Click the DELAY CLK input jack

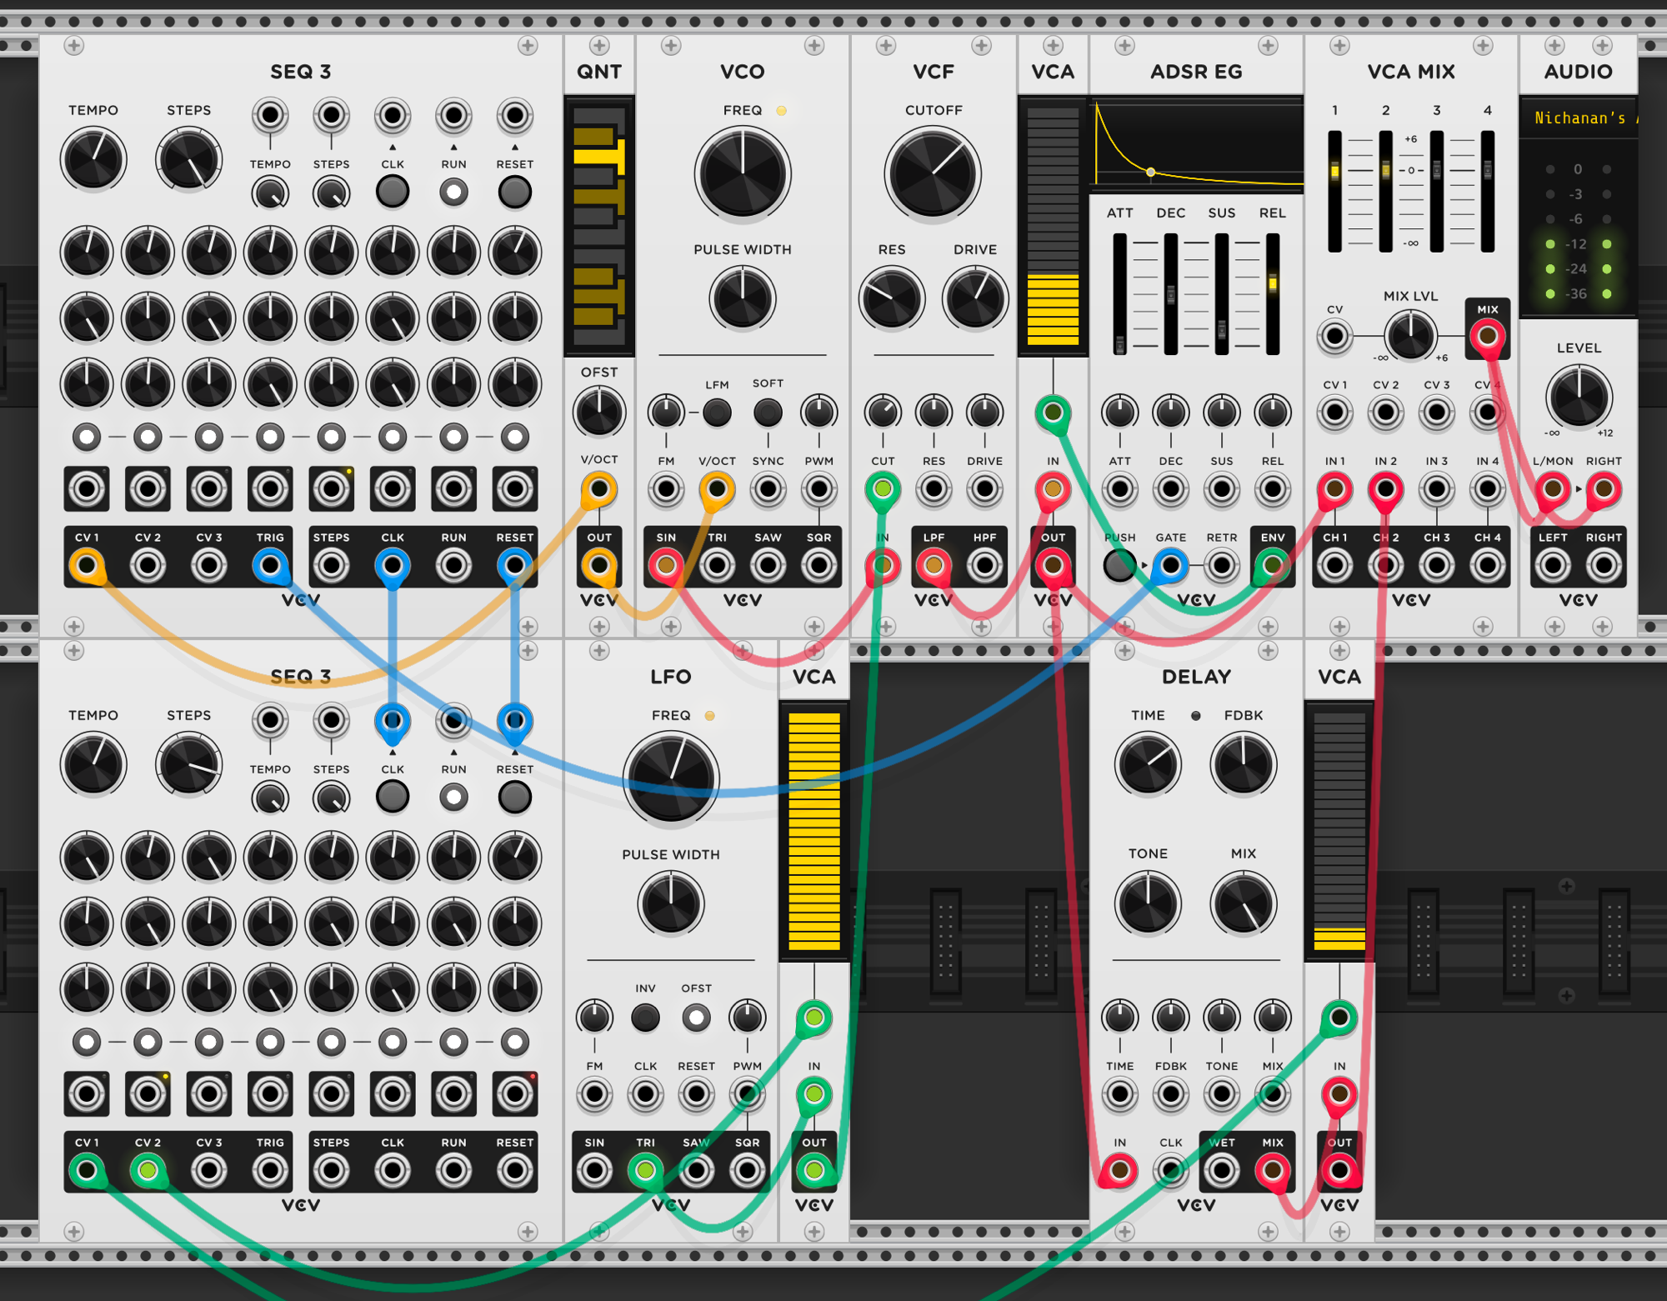point(1170,1170)
